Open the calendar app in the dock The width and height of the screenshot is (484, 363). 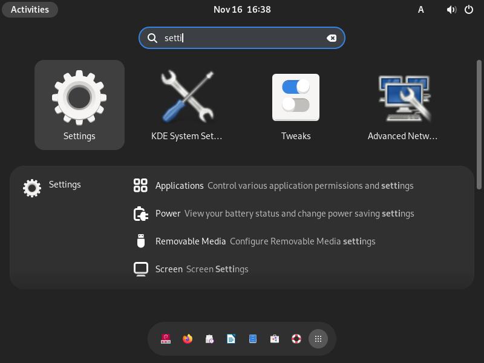(209, 339)
